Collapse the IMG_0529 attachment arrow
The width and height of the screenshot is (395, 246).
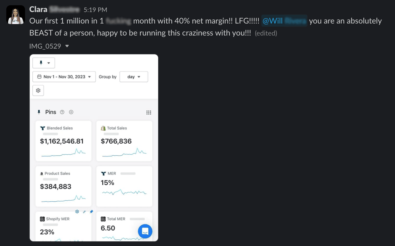click(x=67, y=46)
